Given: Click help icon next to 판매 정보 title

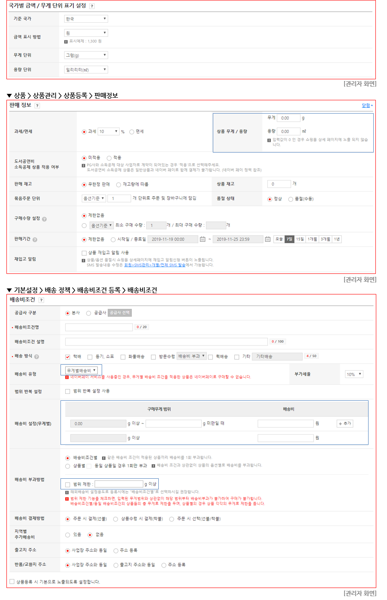Looking at the screenshot, I should (x=37, y=105).
